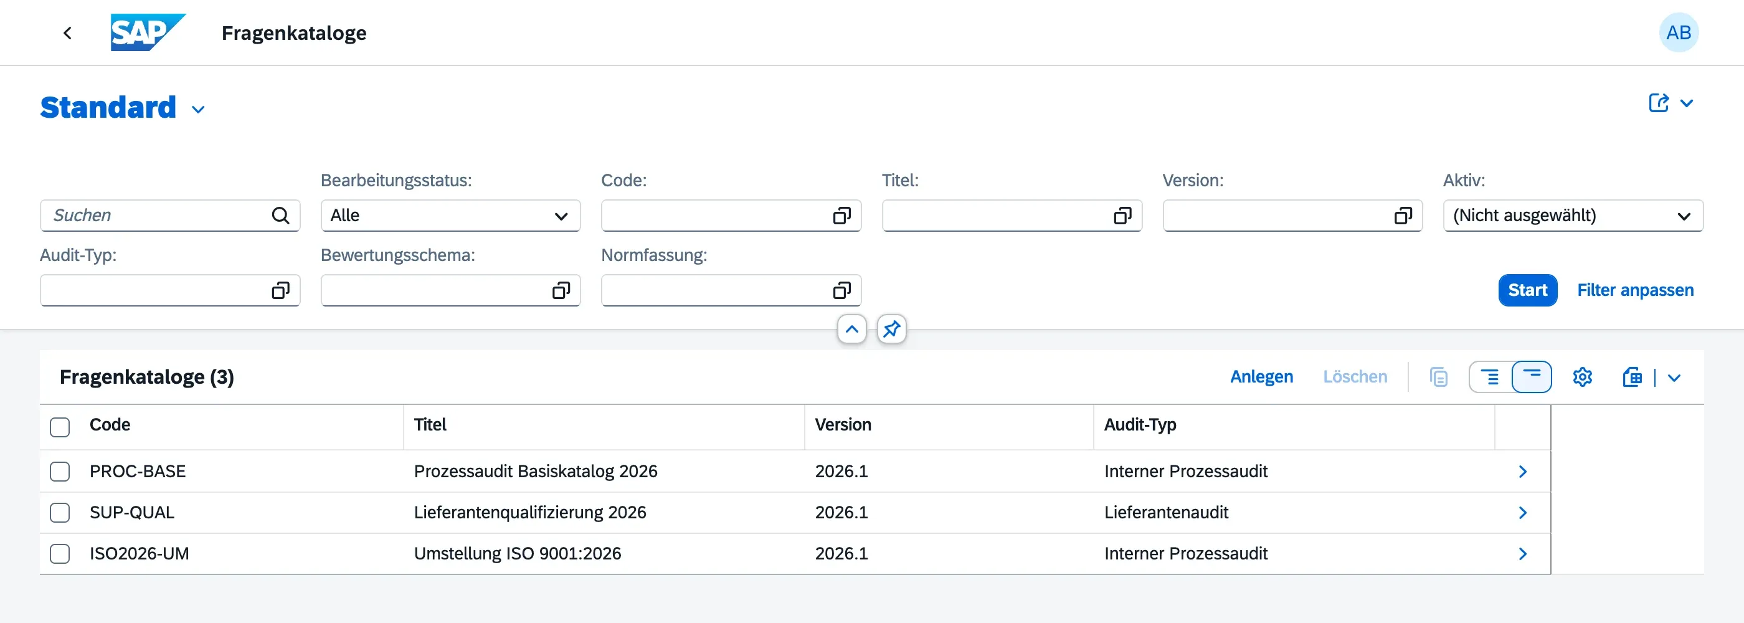Screen dimensions: 1744x623
Task: Open value help for Code filter
Action: (x=841, y=216)
